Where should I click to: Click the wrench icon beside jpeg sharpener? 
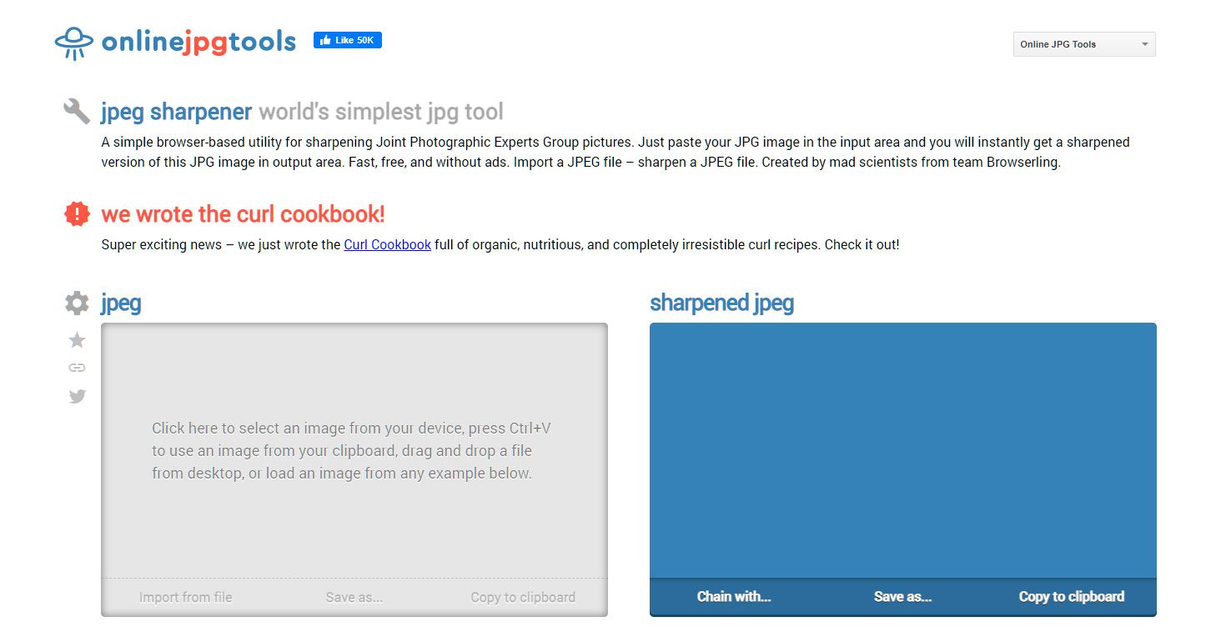(77, 111)
